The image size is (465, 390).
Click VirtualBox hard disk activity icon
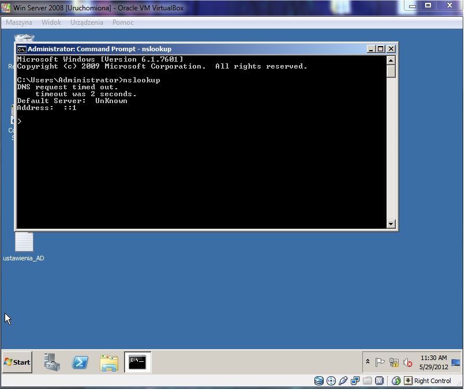click(319, 381)
